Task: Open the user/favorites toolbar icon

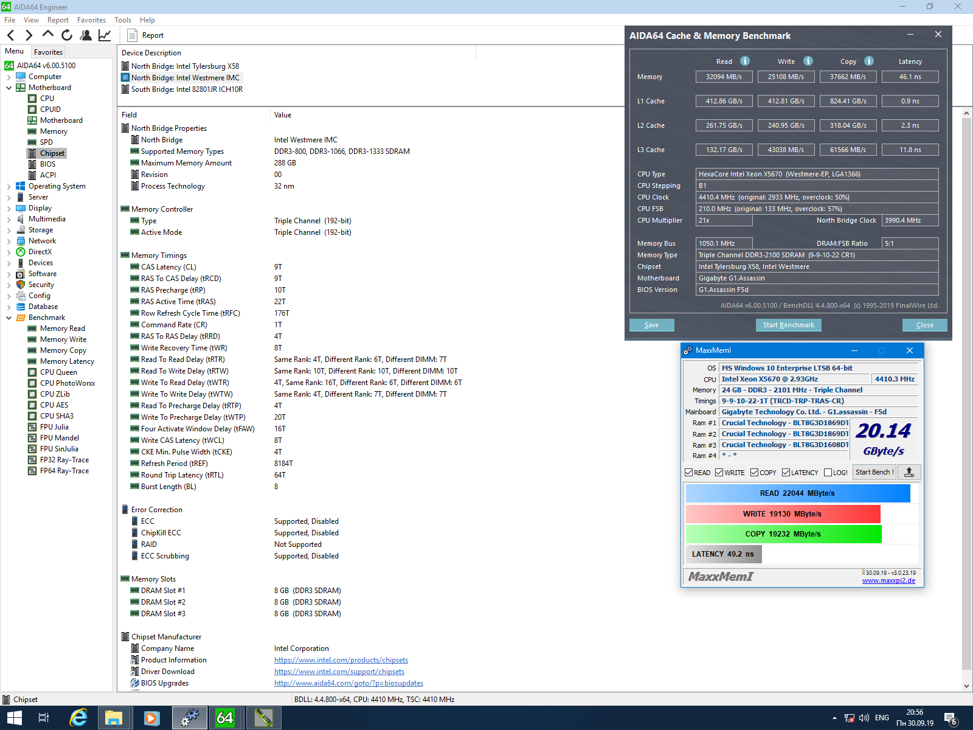Action: click(86, 35)
